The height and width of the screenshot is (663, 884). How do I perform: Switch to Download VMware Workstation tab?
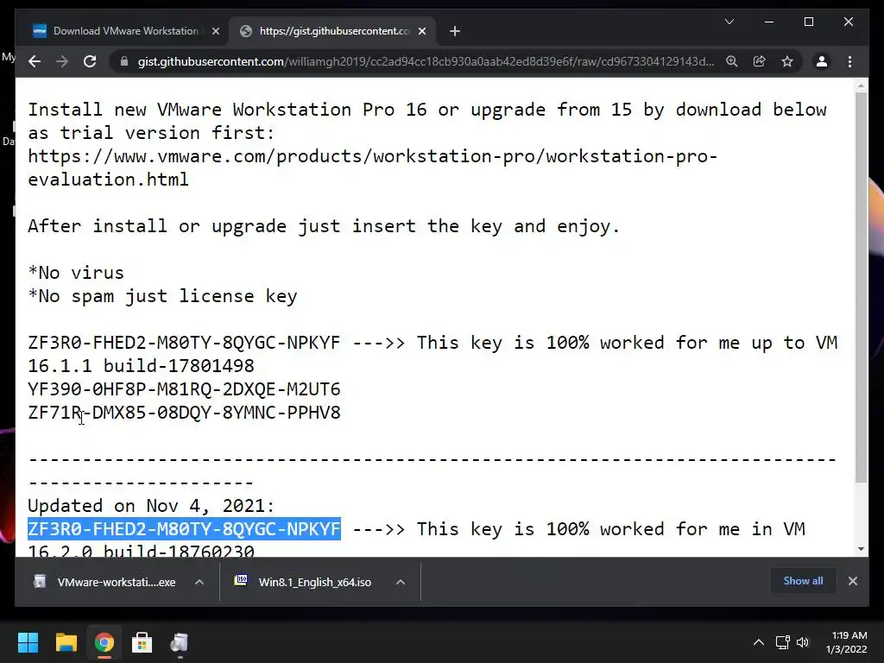click(124, 31)
